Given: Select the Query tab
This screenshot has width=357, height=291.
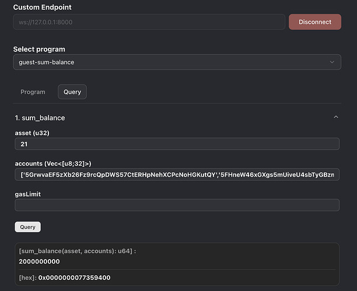Looking at the screenshot, I should (72, 92).
